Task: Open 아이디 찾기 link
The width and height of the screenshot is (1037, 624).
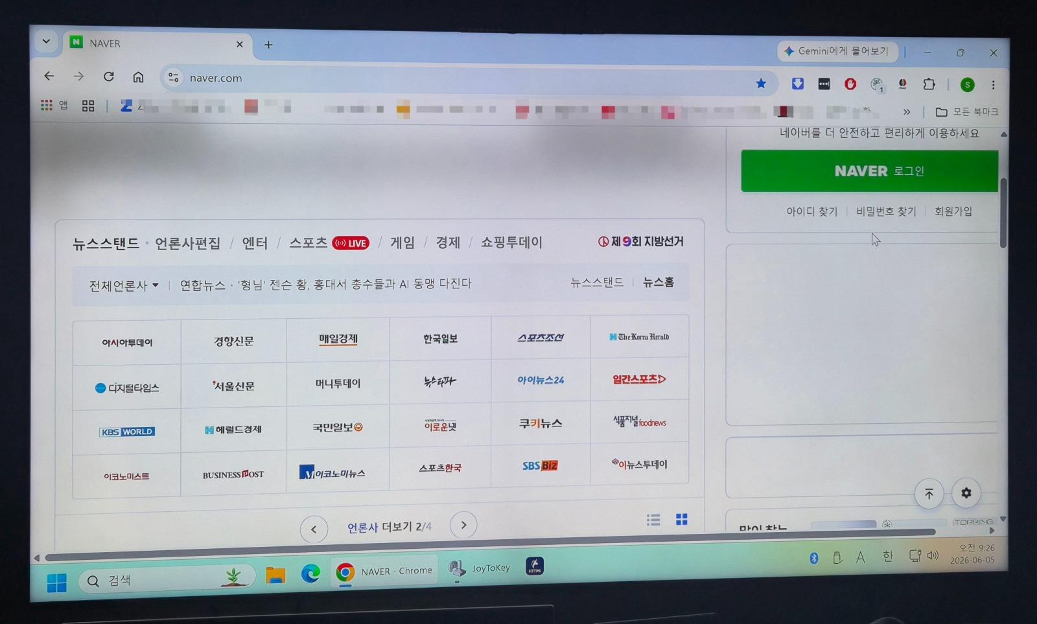Action: coord(811,211)
